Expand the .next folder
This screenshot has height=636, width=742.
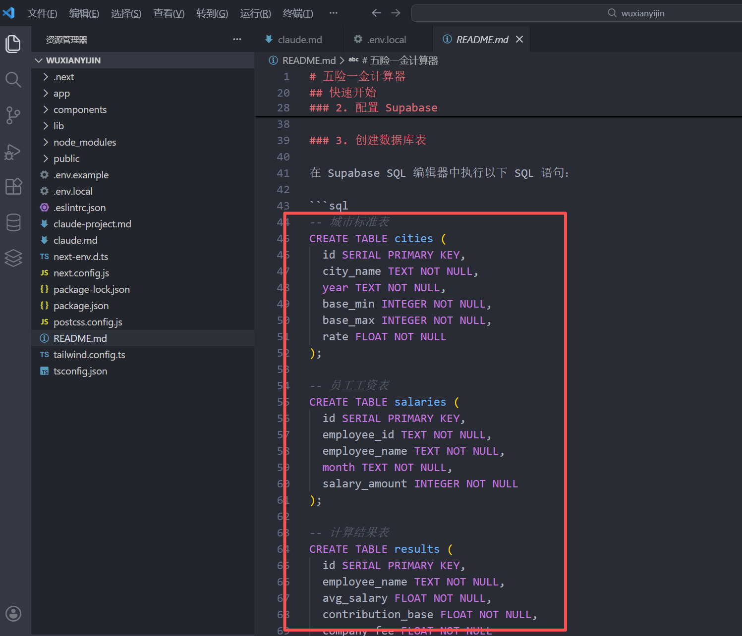click(143, 77)
